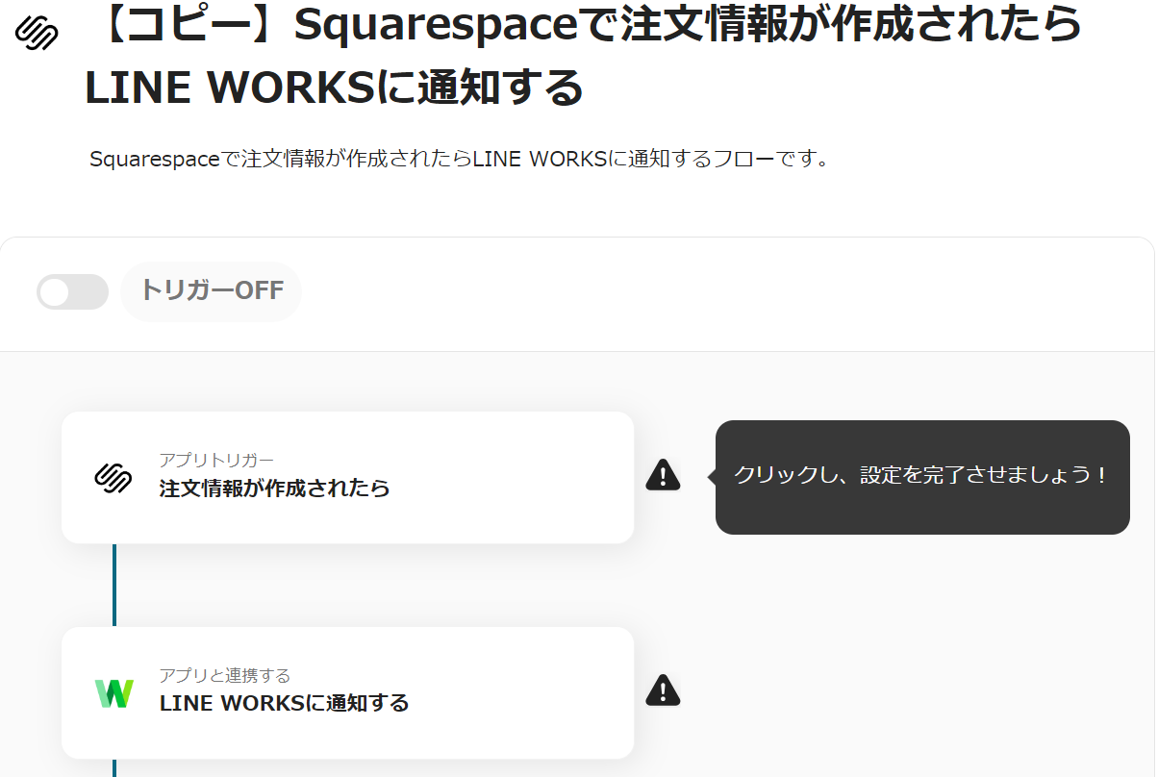Image resolution: width=1158 pixels, height=777 pixels.
Task: Open the 注文情報が作成されたら trigger step card
Action: tap(347, 477)
